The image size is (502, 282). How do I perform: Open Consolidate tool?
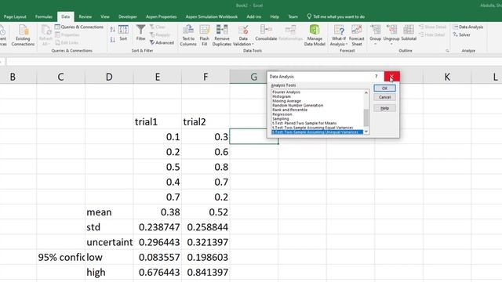pos(266,33)
